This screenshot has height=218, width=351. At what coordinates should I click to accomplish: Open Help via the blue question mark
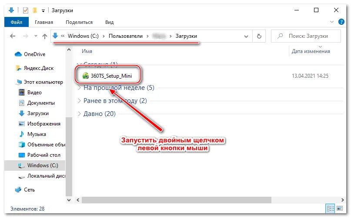pos(341,22)
